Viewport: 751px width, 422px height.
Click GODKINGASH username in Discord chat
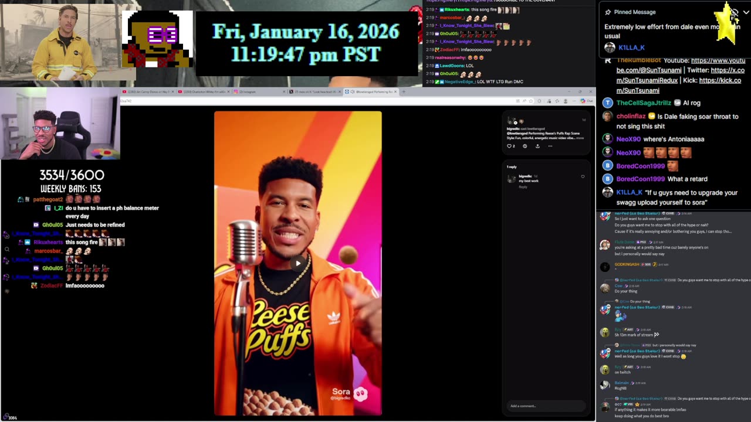click(x=627, y=264)
